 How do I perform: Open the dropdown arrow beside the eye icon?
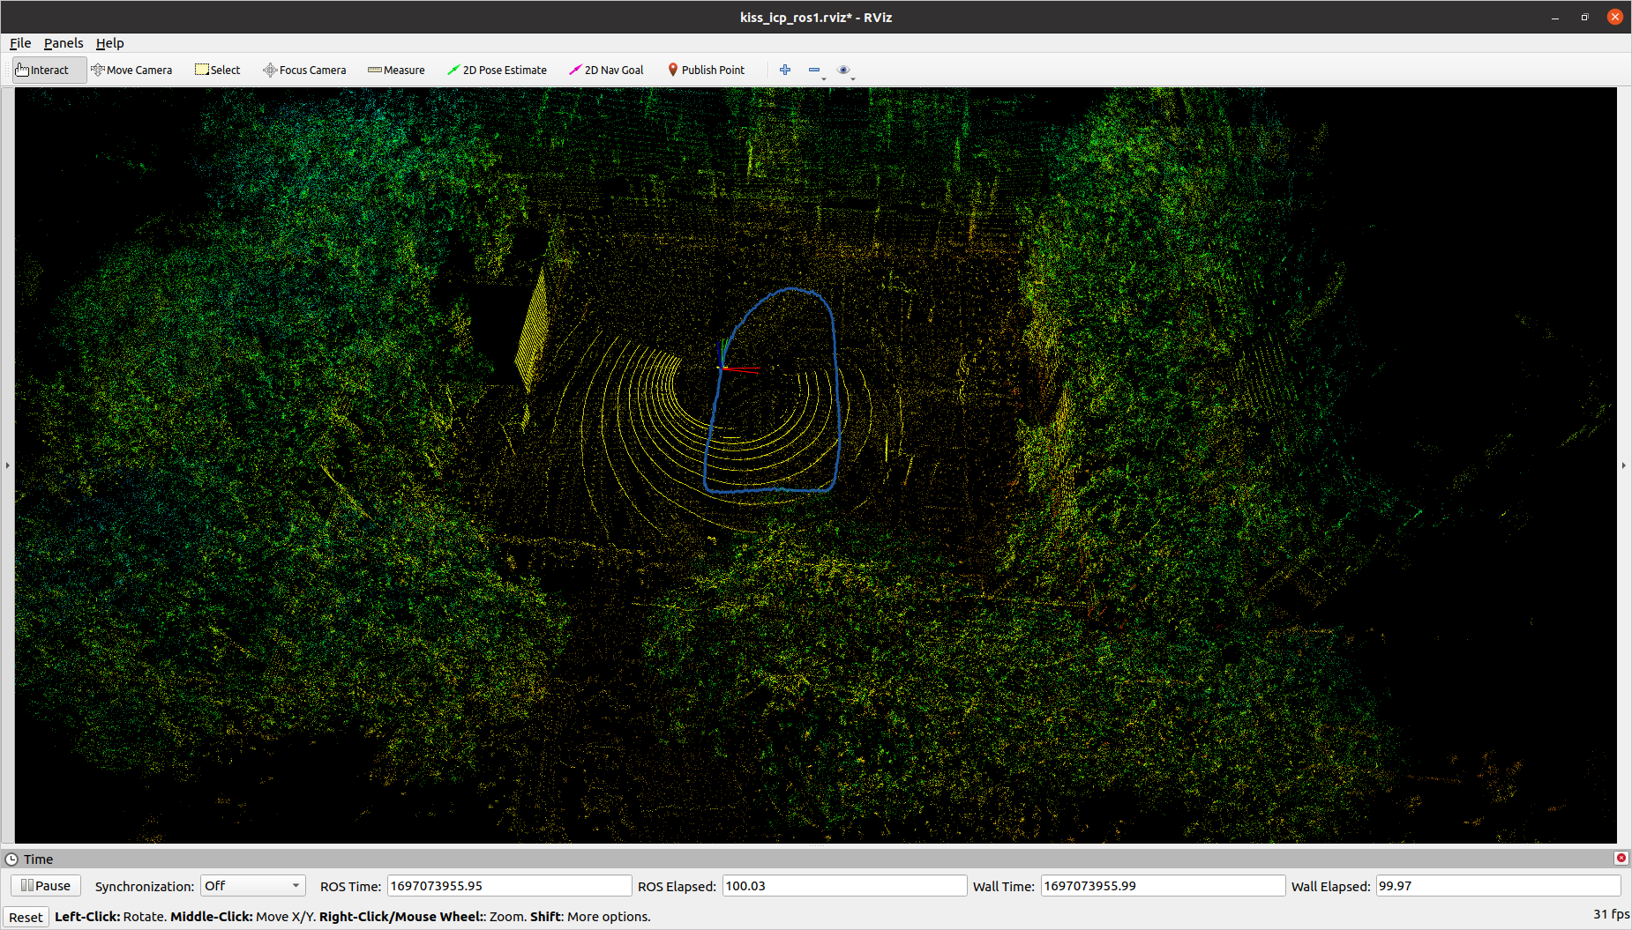tap(853, 77)
